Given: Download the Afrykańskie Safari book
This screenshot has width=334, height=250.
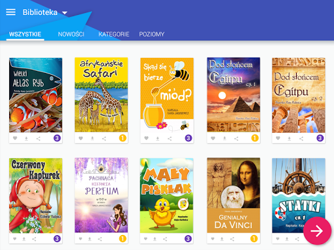Looking at the screenshot, I should click(x=92, y=138).
